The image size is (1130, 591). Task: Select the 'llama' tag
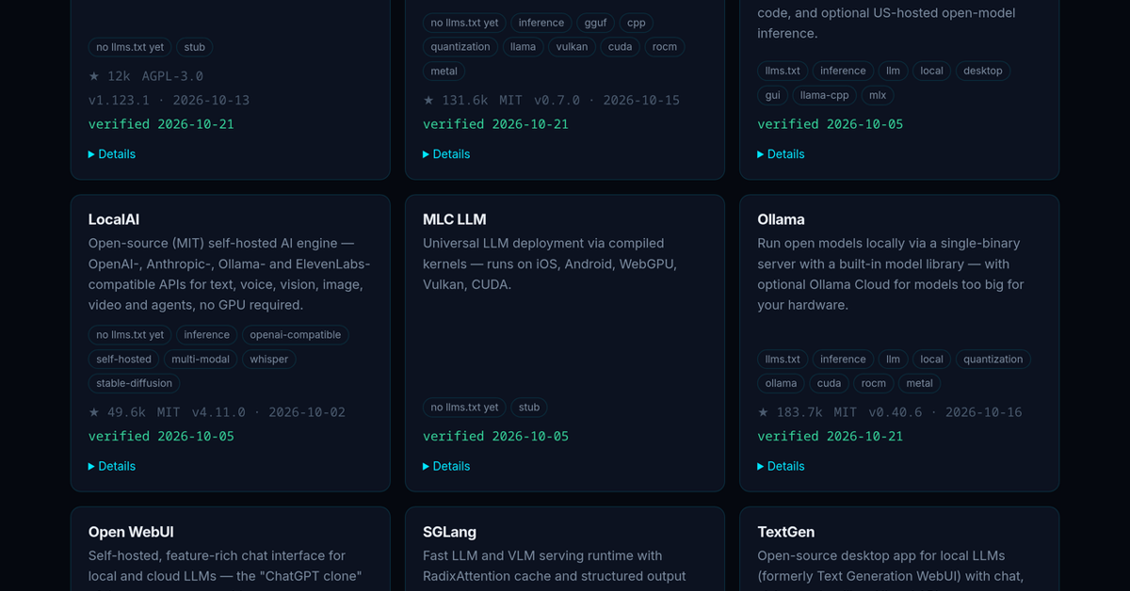[523, 47]
